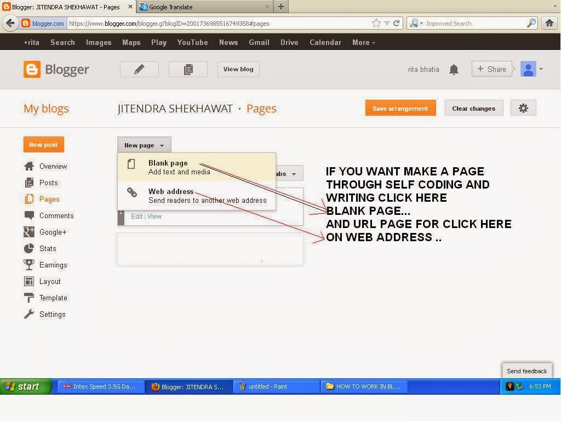The height and width of the screenshot is (421, 561).
Task: Click the JITENDRA SHEKHAWAT blog title
Action: 175,109
